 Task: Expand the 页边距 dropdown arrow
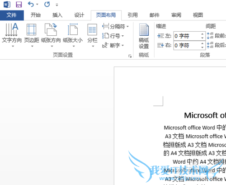pos(32,46)
